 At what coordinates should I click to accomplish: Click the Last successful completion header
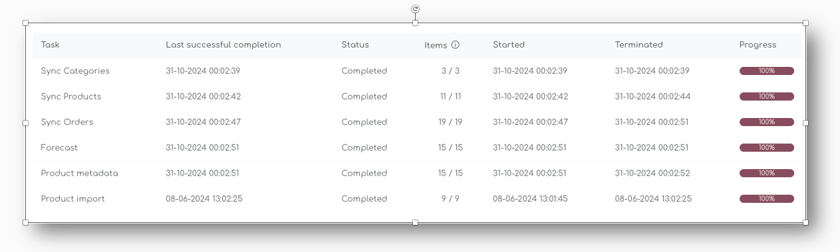223,45
